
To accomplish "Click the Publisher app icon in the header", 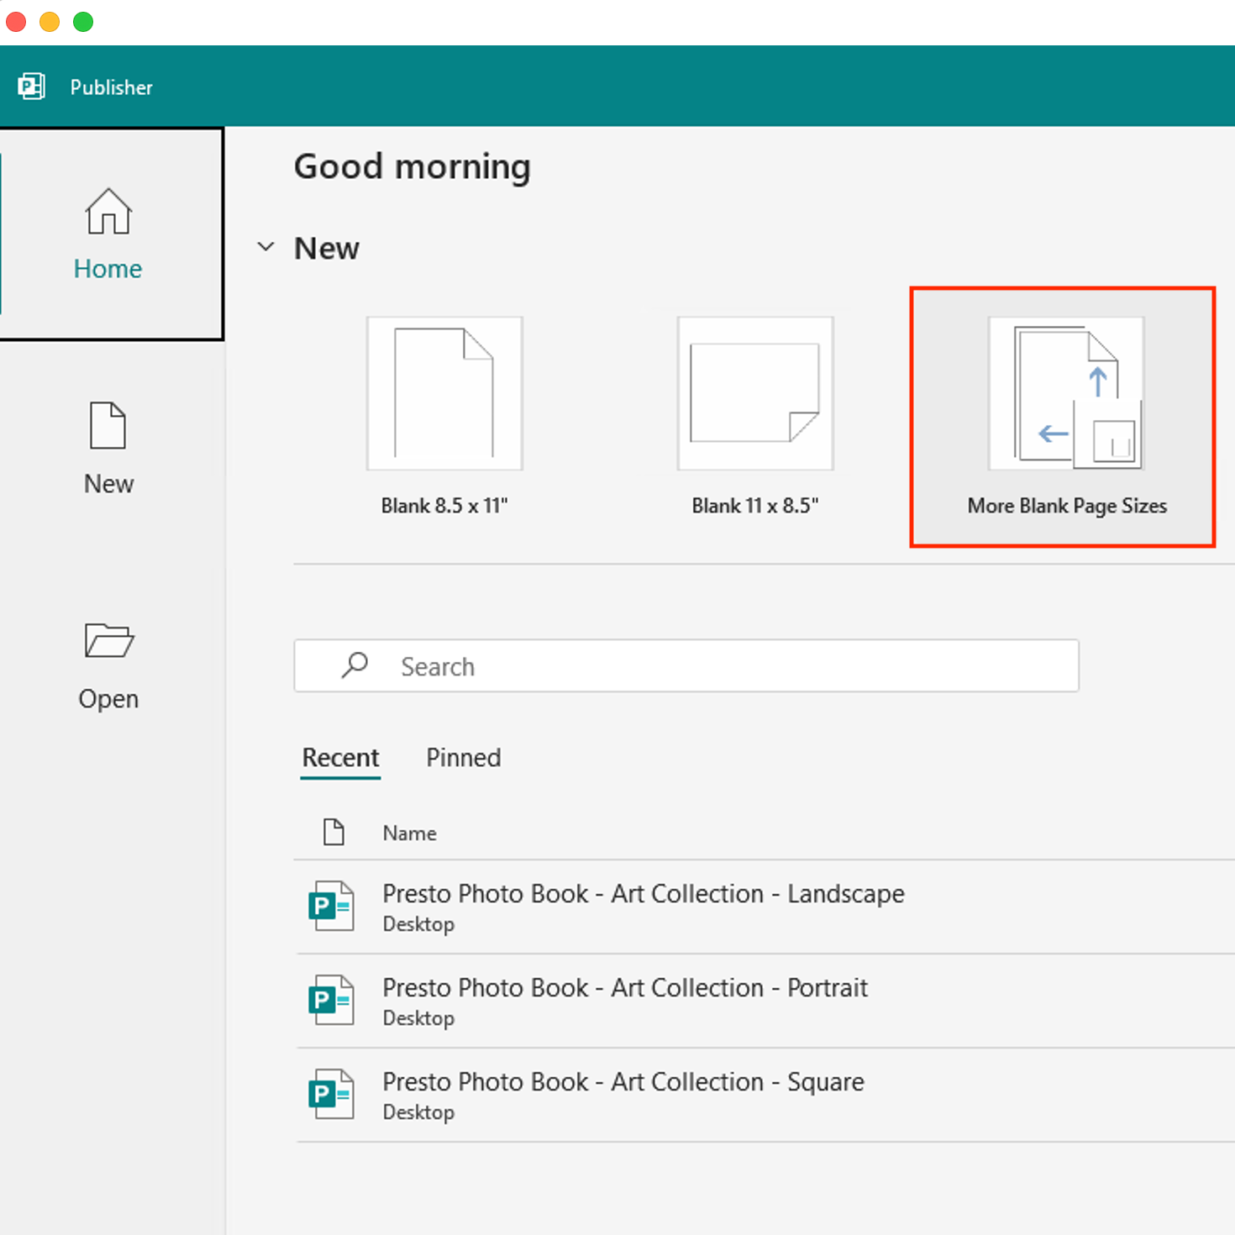I will [x=31, y=87].
